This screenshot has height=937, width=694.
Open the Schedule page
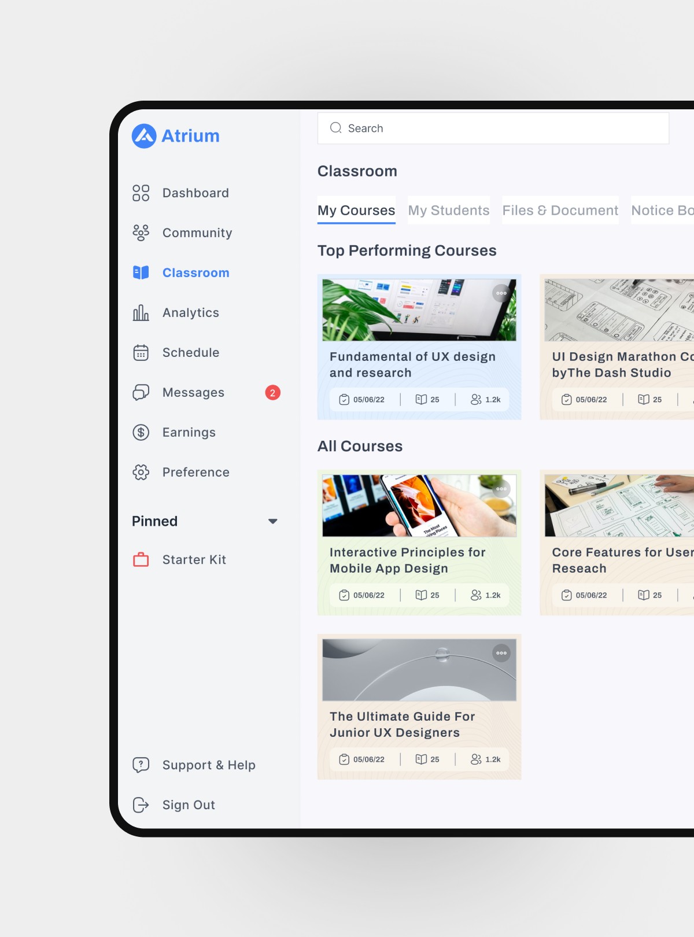tap(191, 353)
